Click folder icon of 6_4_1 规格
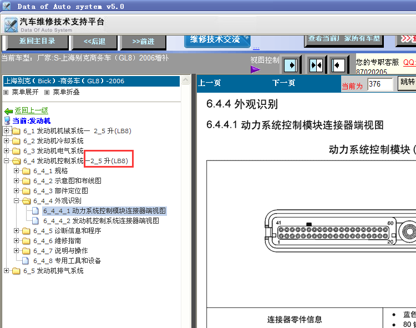This screenshot has width=416, height=328. point(26,171)
